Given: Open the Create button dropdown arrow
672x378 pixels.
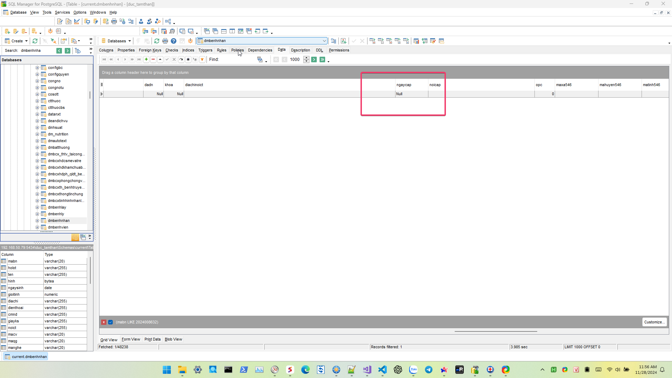Looking at the screenshot, I should [x=26, y=41].
